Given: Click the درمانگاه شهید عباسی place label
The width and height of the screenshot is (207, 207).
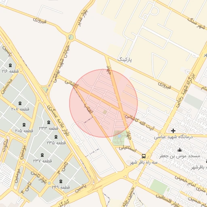Looking at the screenshot, I should [173, 137].
